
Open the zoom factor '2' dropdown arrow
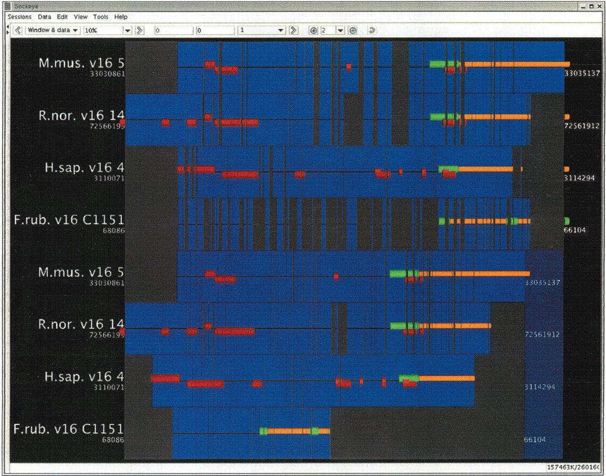pos(340,30)
